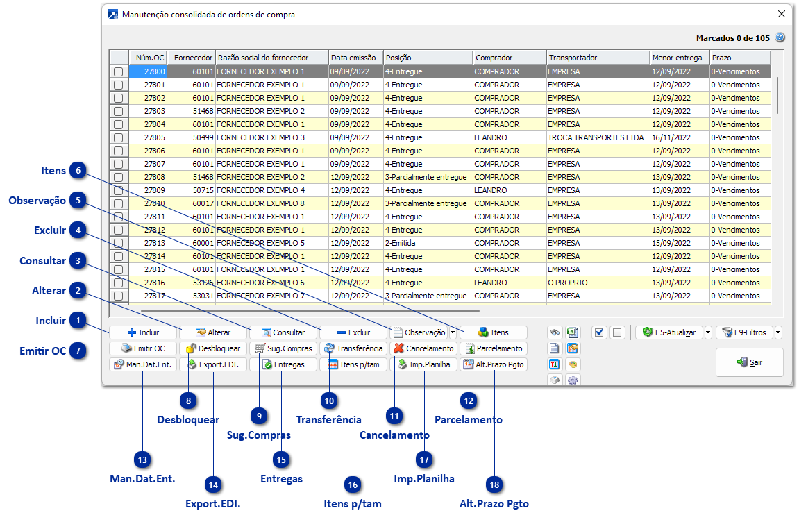Expand the Observação dropdown arrow
799x522 pixels.
453,332
